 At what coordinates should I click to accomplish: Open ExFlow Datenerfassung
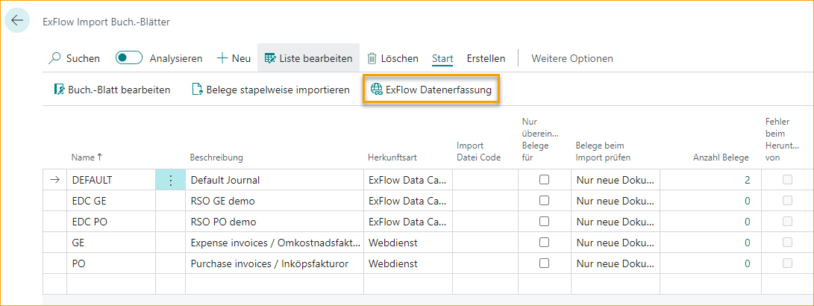(431, 90)
